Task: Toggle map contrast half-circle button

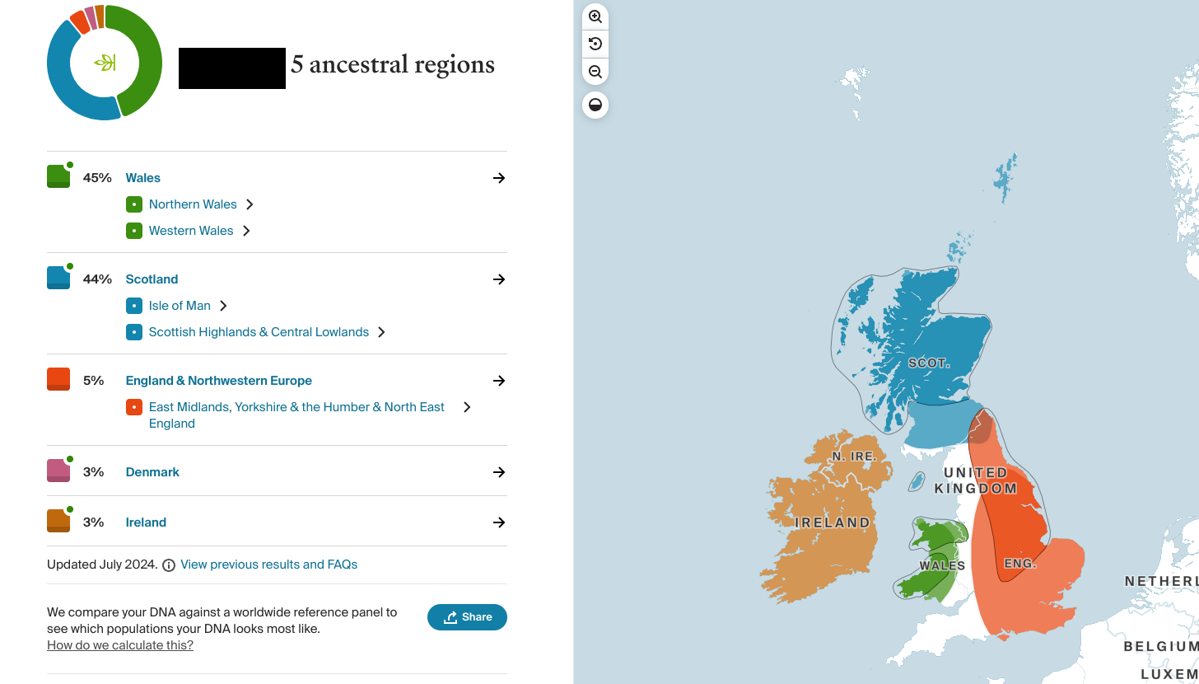Action: pos(595,105)
